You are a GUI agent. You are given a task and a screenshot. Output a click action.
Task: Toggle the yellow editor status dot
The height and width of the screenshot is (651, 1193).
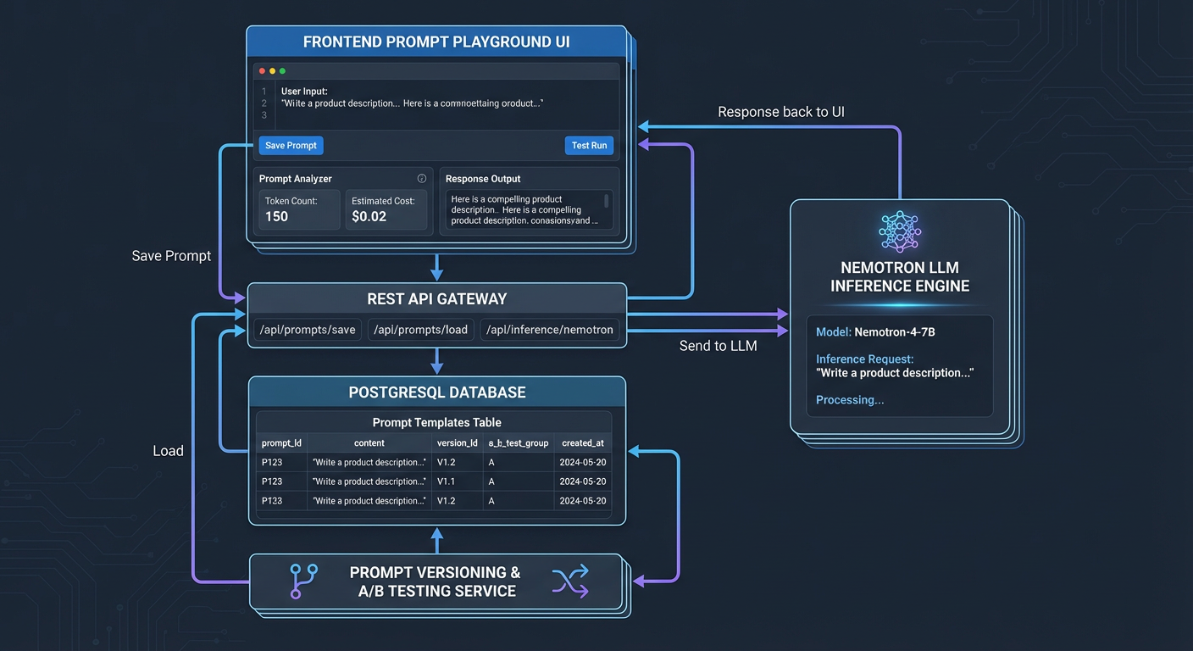272,71
